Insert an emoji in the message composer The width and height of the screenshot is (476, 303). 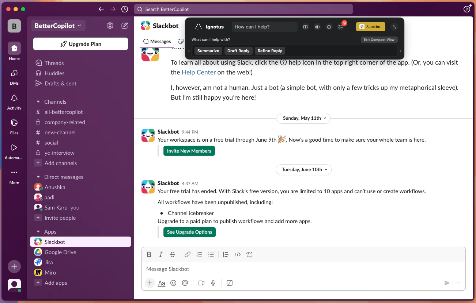[x=173, y=283]
